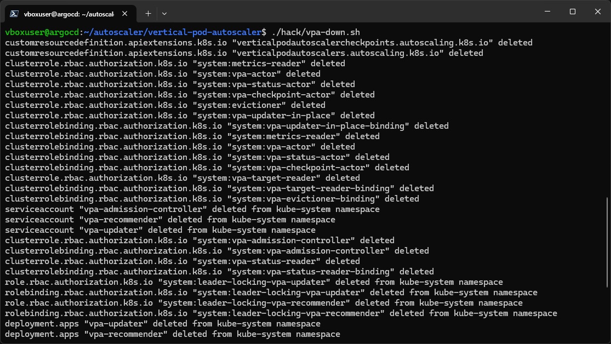This screenshot has height=344, width=611.
Task: Click role "system:leader-locking-vpa-updater" line
Action: (254, 282)
